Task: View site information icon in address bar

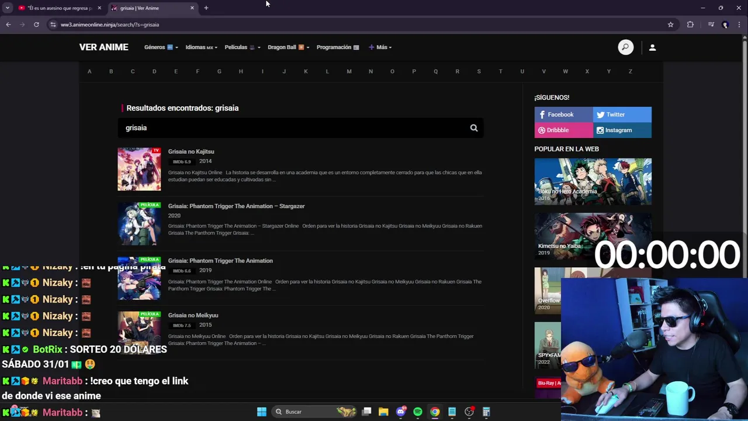Action: [53, 25]
